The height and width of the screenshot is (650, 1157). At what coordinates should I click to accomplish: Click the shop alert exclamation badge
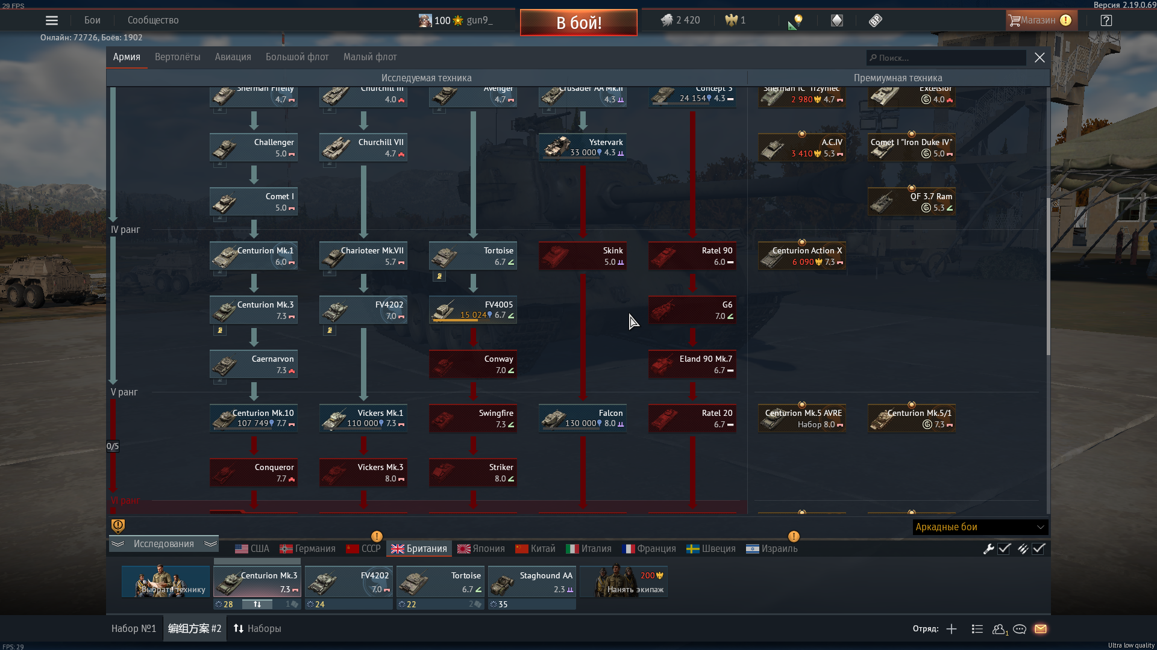click(x=1065, y=20)
